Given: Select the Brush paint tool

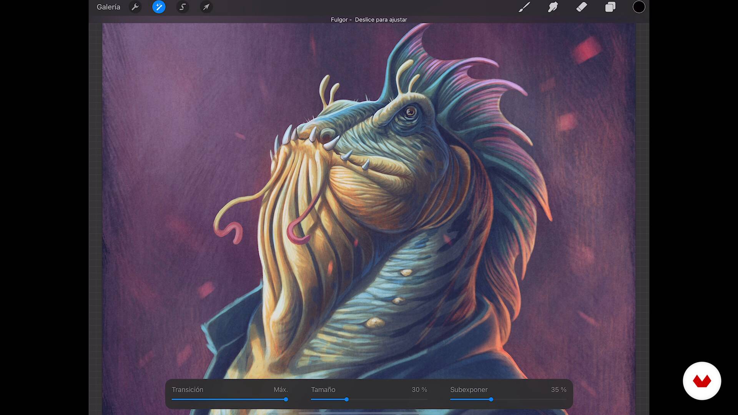Looking at the screenshot, I should [524, 7].
